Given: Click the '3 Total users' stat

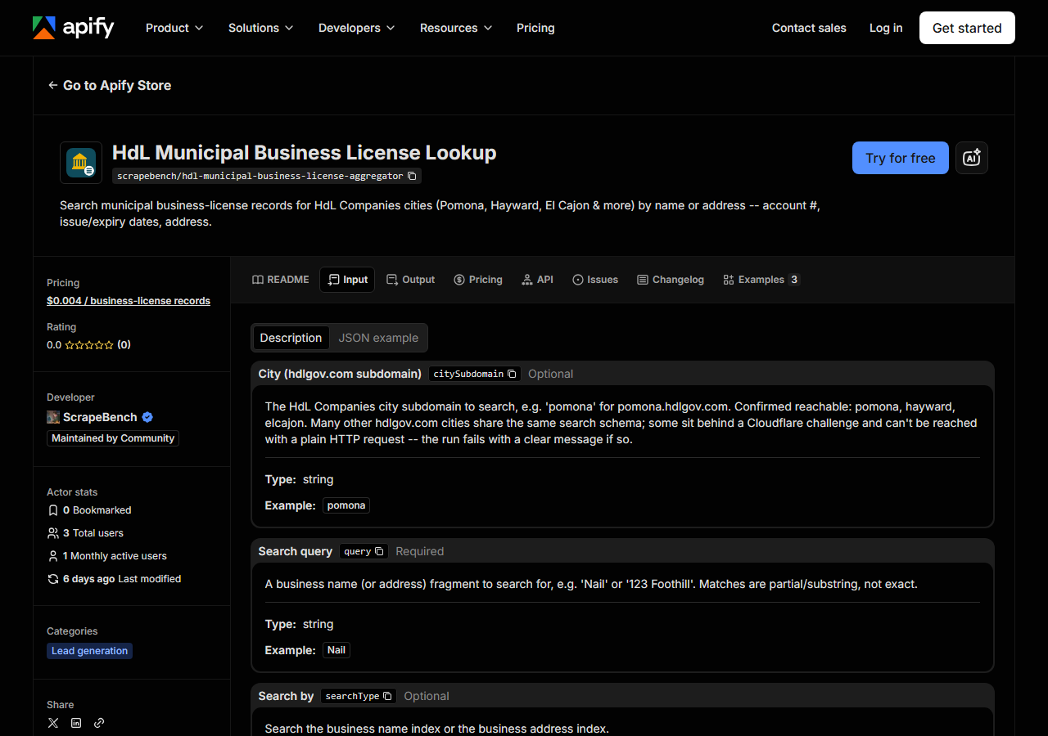Looking at the screenshot, I should click(85, 533).
